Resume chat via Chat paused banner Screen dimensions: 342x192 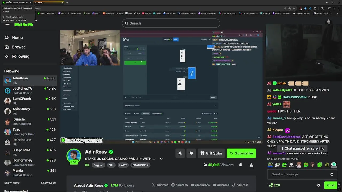[x=302, y=149]
